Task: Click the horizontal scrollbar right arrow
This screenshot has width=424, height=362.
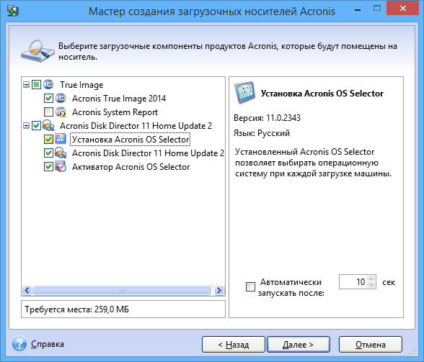Action: click(219, 290)
